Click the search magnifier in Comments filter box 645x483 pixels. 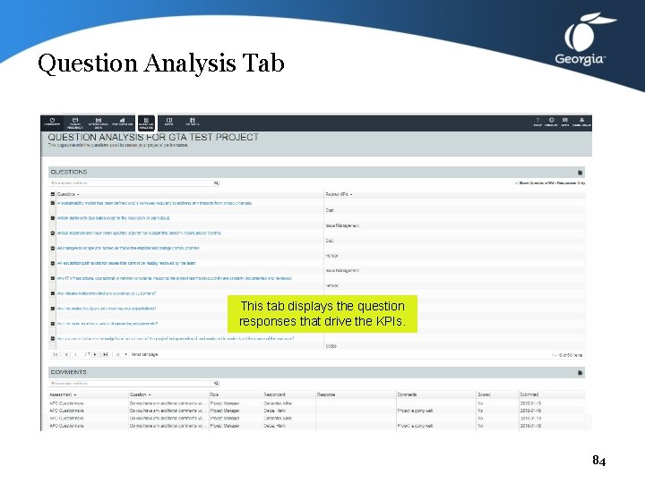(217, 383)
